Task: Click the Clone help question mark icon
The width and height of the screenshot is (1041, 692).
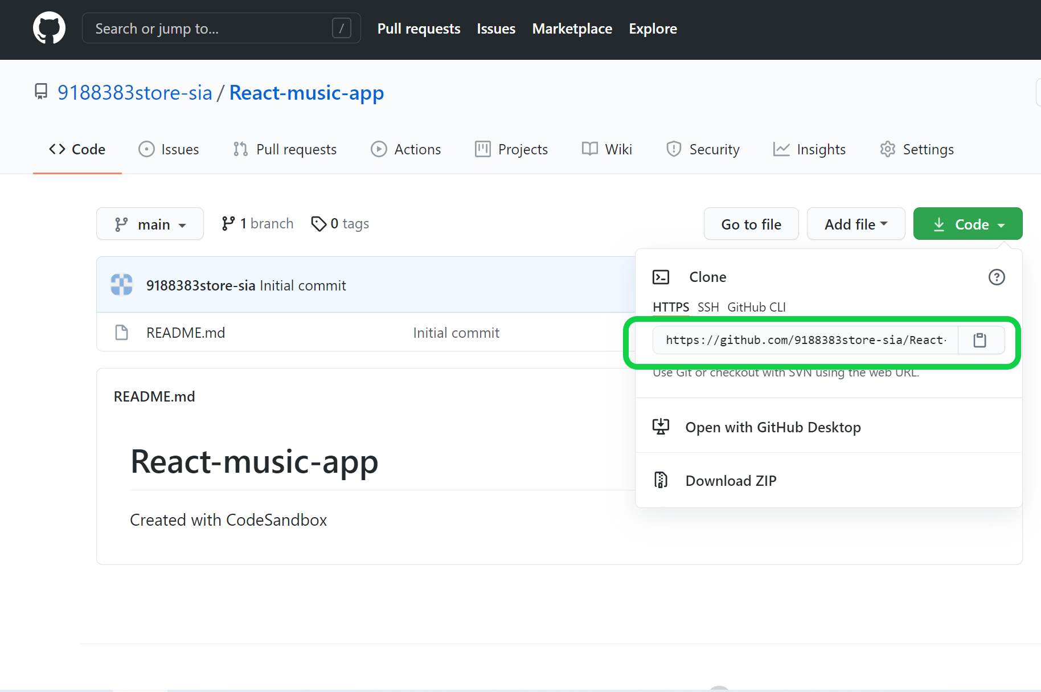Action: point(996,277)
